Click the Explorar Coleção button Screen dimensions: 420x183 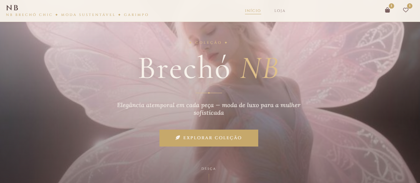209,138
